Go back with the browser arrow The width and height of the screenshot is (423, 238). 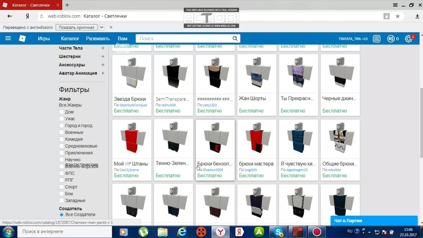click(x=10, y=16)
